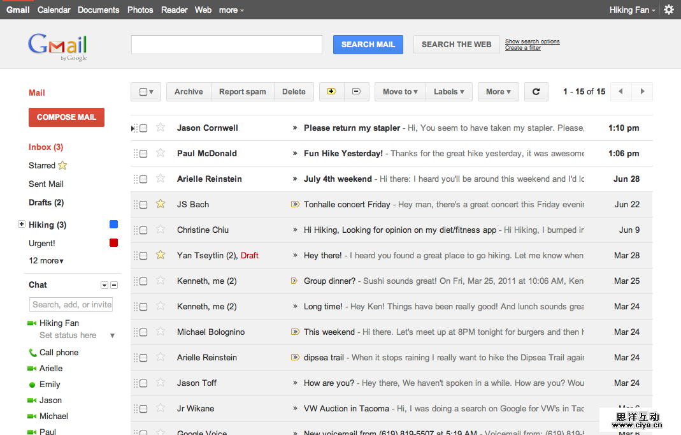This screenshot has width=681, height=435.
Task: Mark selected as not important with minus icon
Action: point(356,92)
